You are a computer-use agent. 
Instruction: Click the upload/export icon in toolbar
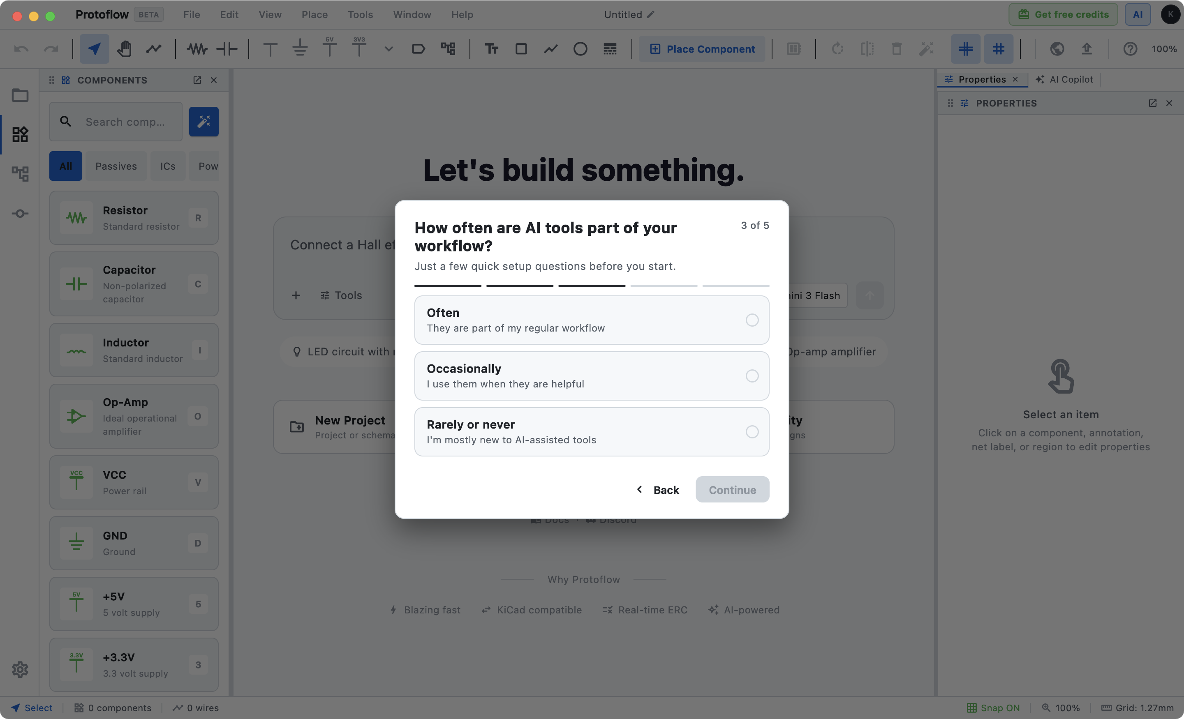(x=1087, y=48)
